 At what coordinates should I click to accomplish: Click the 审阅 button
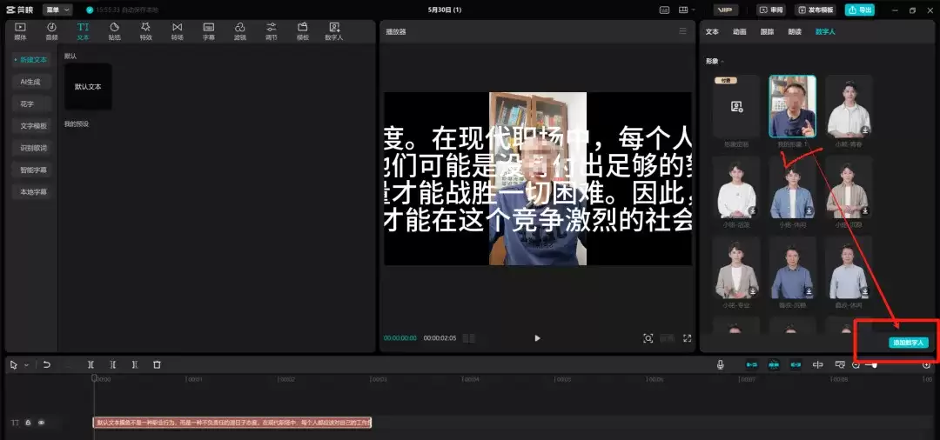pos(771,10)
